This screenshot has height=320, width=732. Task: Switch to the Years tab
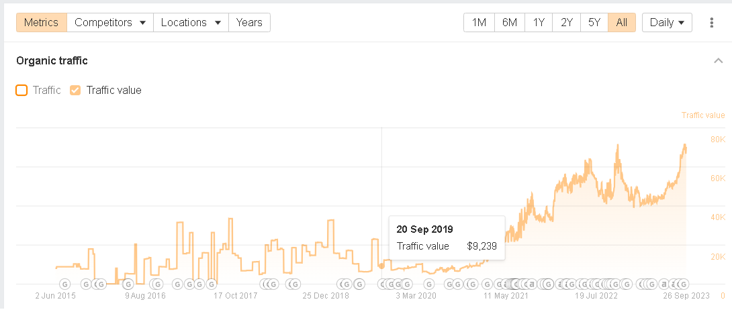pyautogui.click(x=249, y=22)
